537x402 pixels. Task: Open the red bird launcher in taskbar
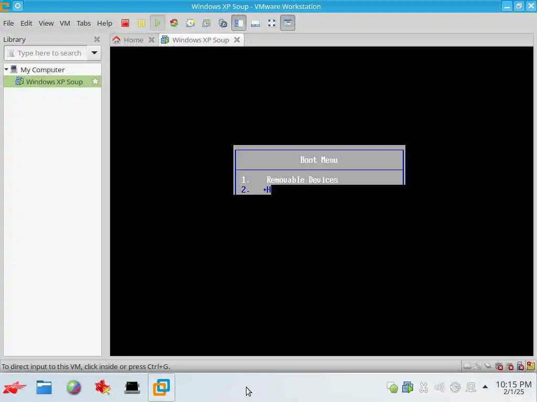pos(14,387)
